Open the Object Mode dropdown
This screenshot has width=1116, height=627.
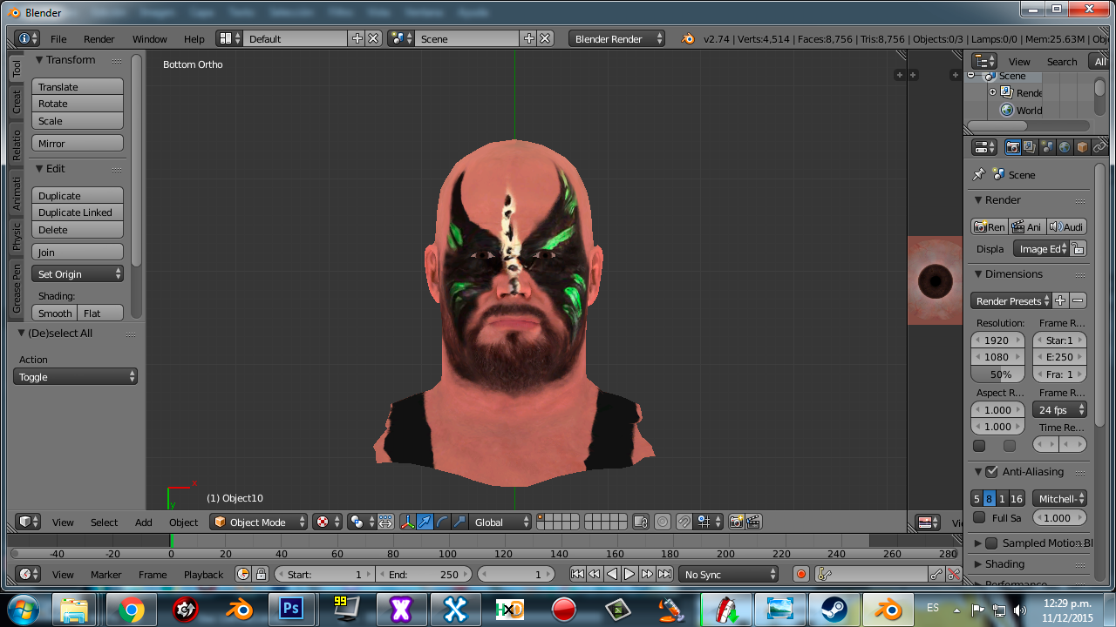(x=259, y=522)
